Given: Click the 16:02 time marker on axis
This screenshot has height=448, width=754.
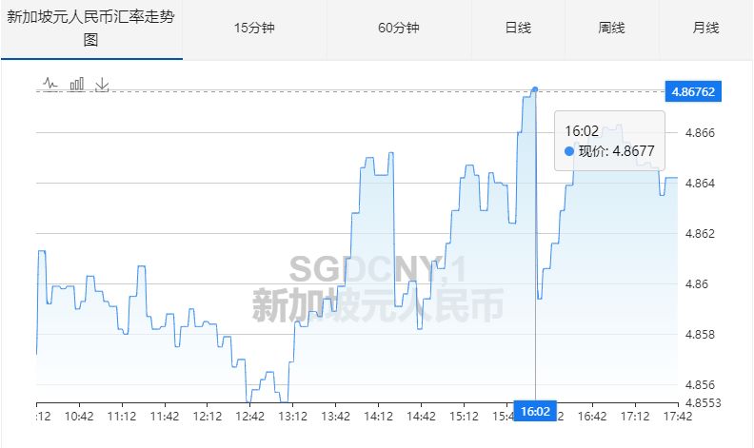Looking at the screenshot, I should pos(535,411).
